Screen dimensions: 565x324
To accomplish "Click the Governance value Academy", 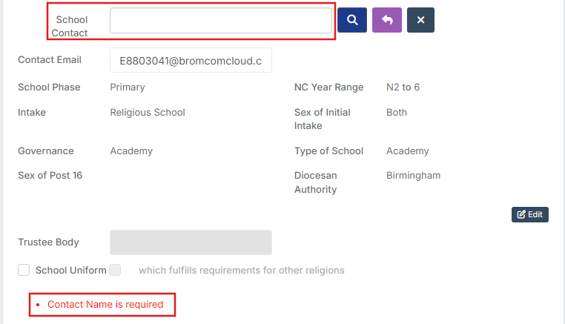I will 131,151.
